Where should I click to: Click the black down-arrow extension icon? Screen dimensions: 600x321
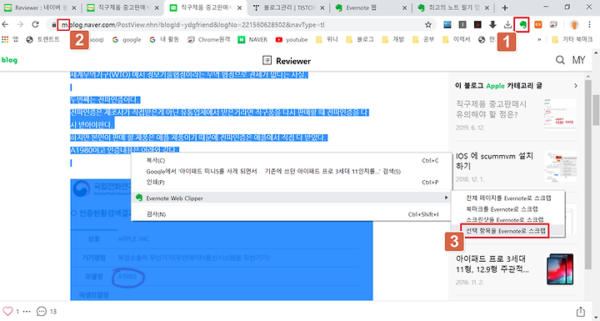click(492, 25)
